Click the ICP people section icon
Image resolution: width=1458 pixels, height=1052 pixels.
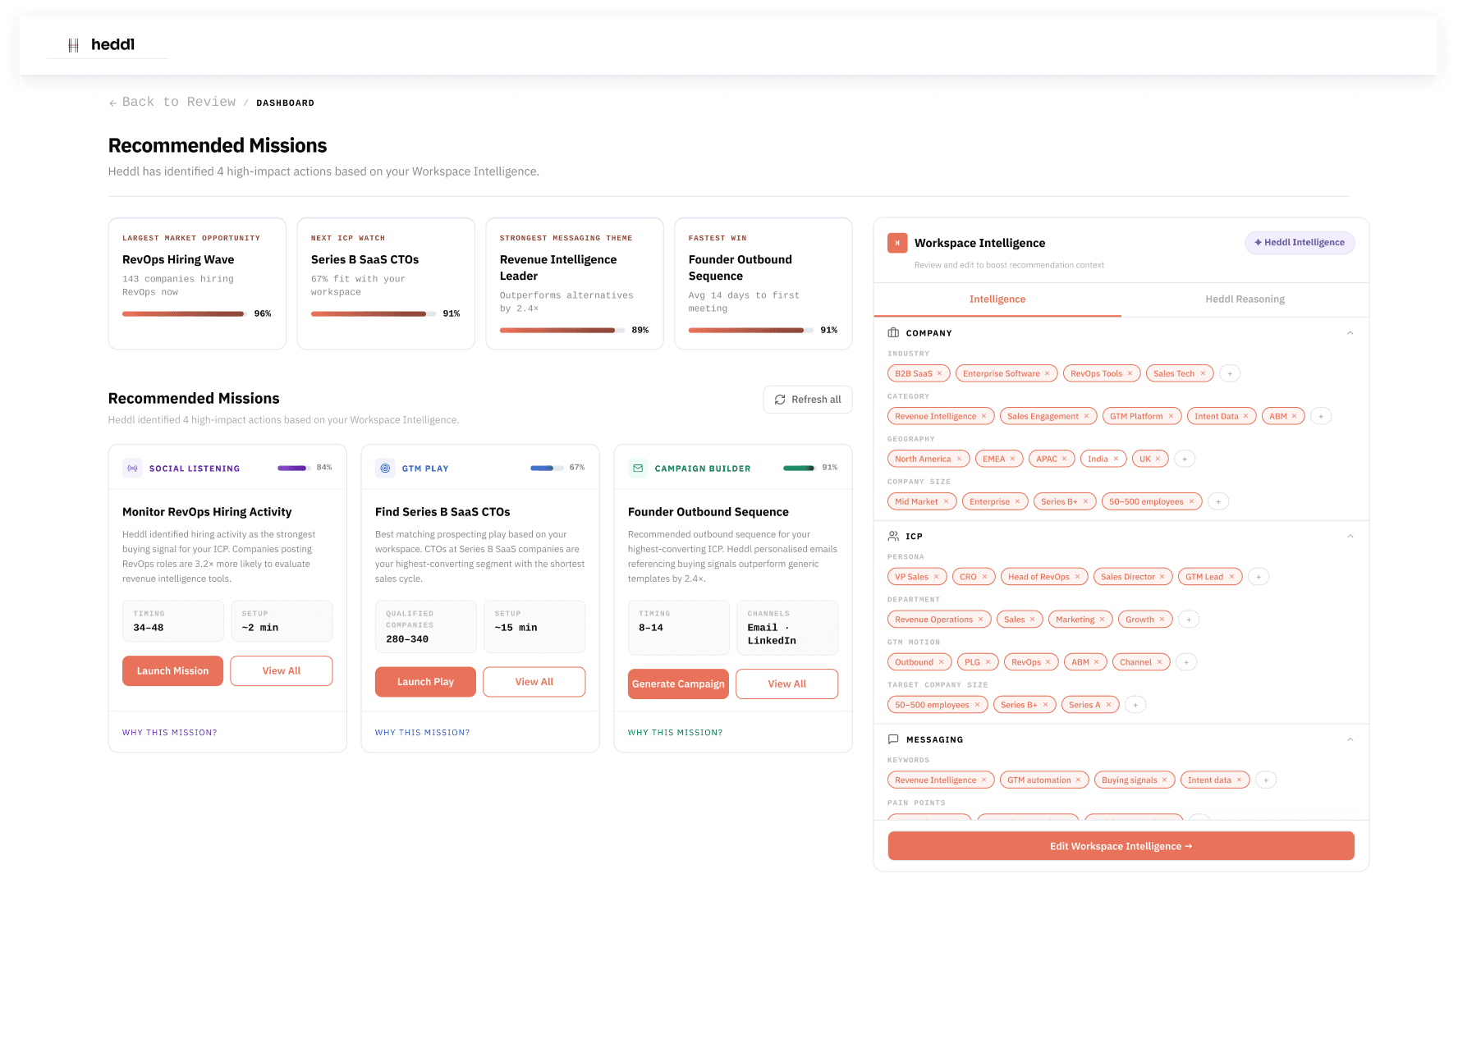click(x=893, y=537)
